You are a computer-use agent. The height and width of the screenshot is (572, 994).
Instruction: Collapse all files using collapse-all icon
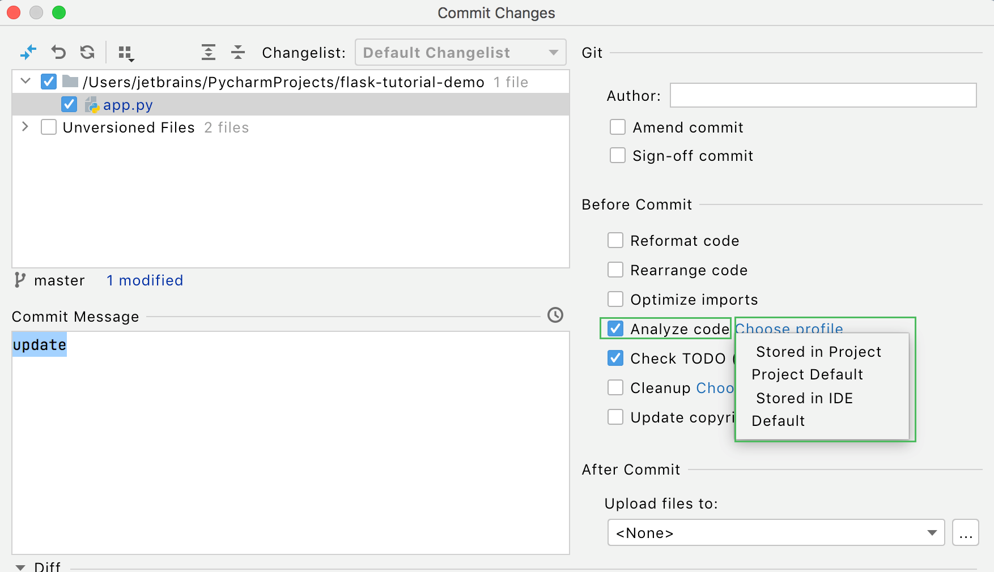238,52
